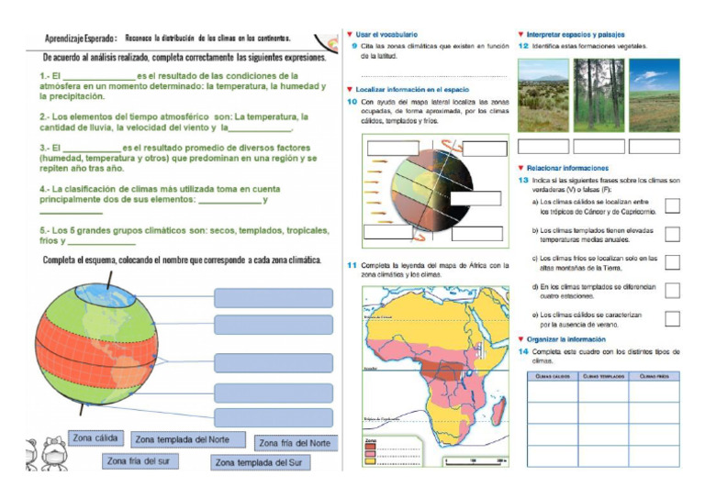Click the 'Aprendizaje Esperado:' heading

coord(81,39)
